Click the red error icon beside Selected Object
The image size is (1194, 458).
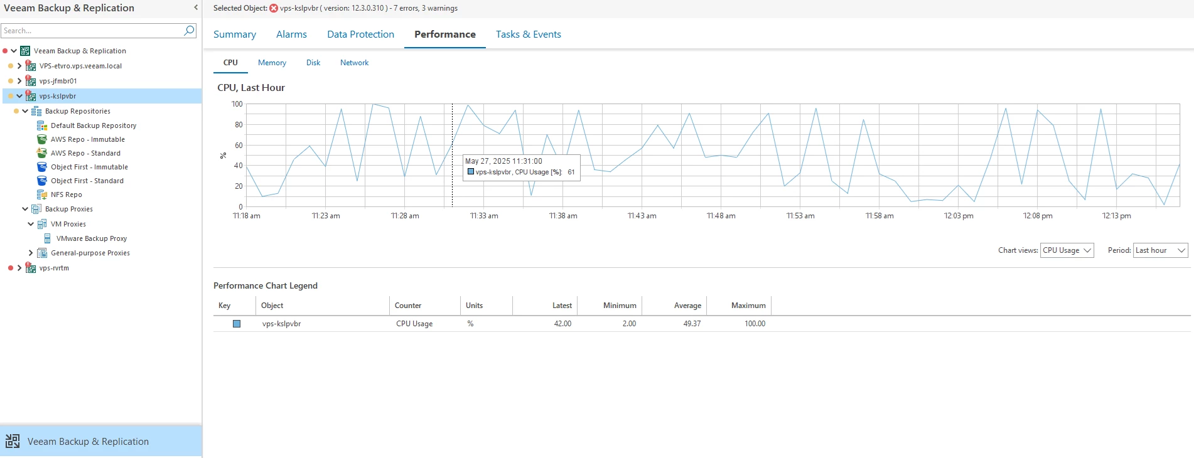coord(274,8)
